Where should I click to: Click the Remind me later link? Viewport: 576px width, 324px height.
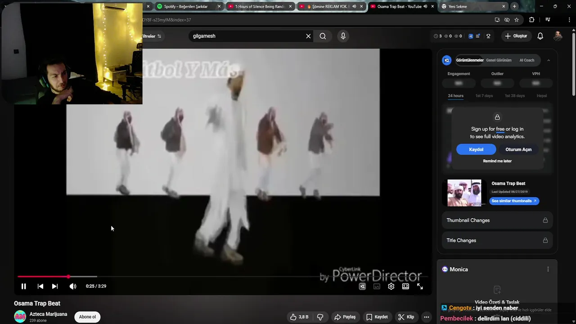tap(497, 161)
